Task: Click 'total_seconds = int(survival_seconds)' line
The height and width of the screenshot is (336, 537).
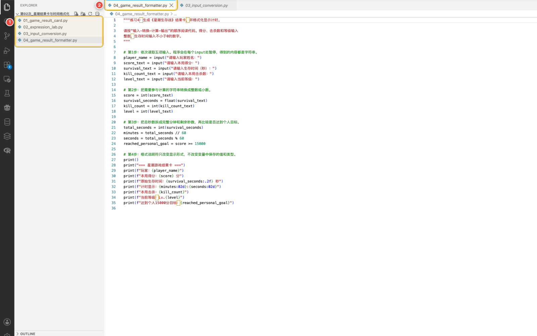Action: pos(163,128)
